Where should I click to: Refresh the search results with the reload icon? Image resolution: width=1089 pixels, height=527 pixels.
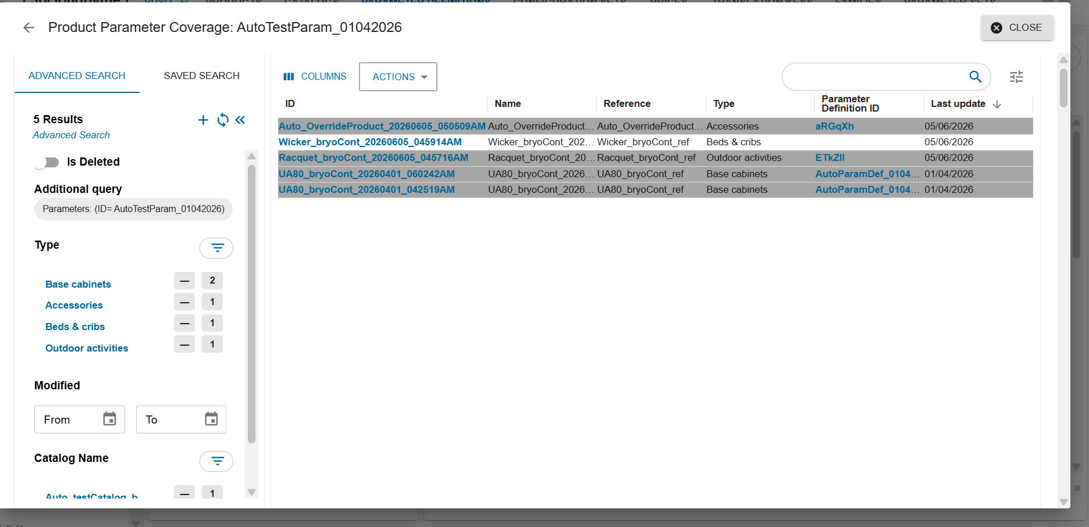coord(223,120)
